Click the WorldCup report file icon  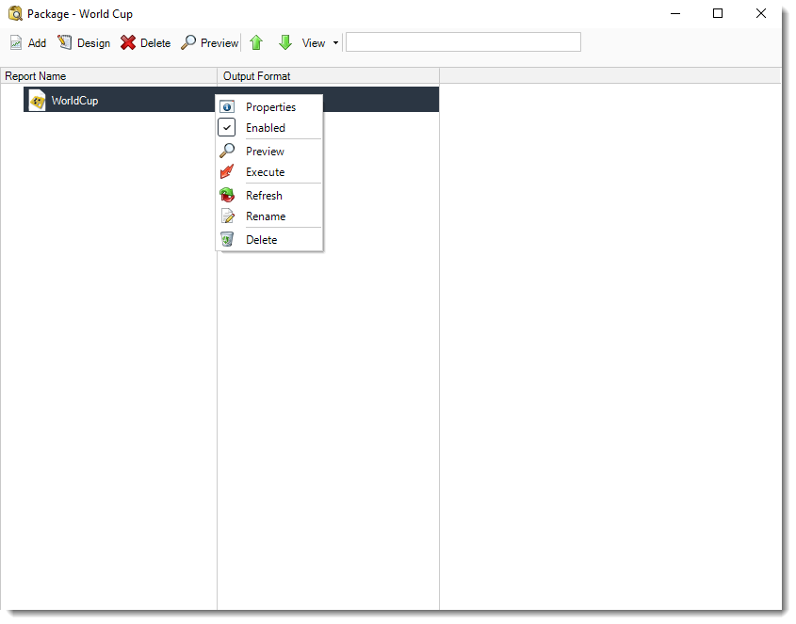(37, 100)
